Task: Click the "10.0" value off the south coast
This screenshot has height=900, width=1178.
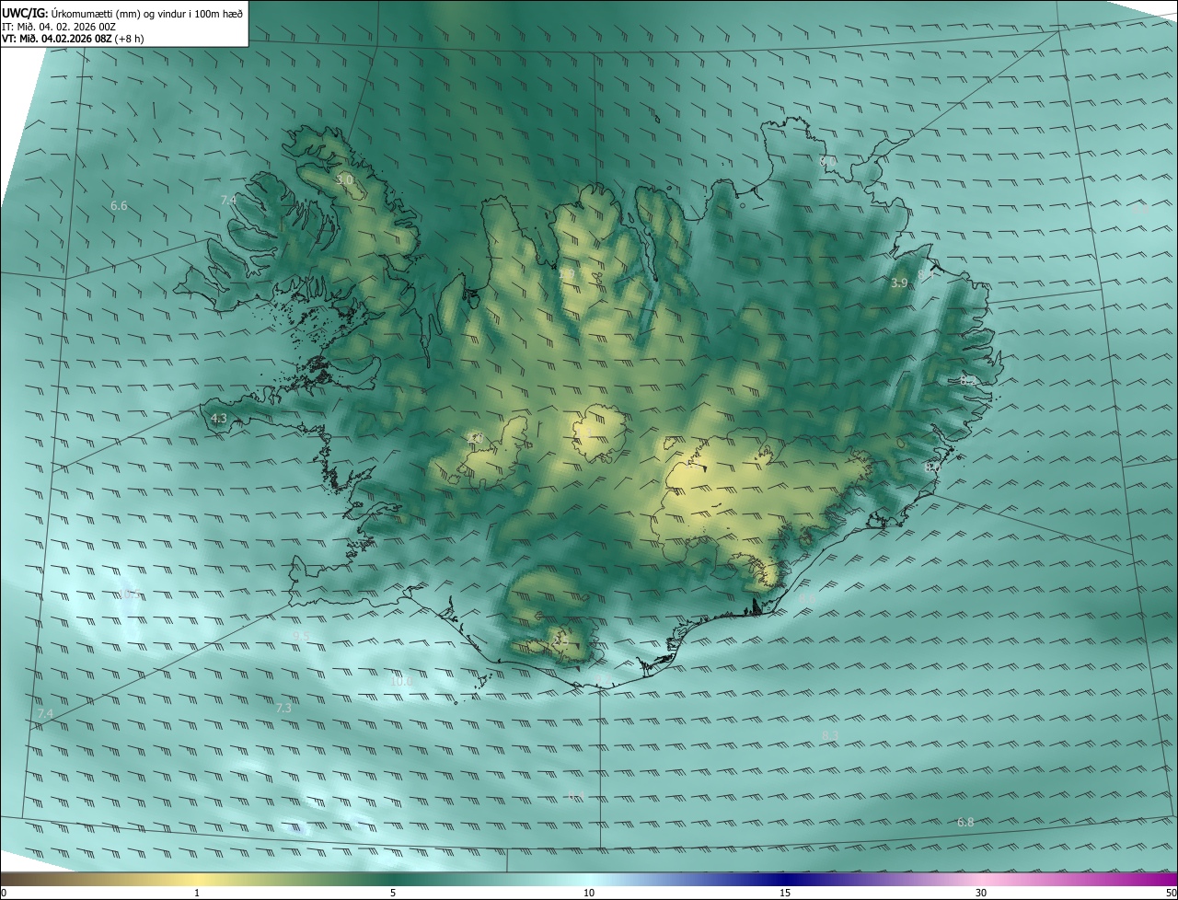Action: click(x=400, y=681)
